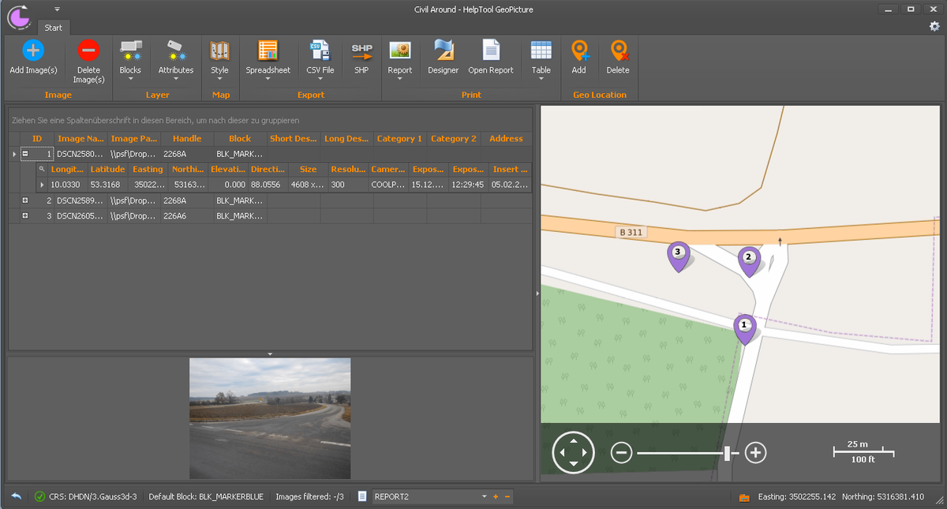Open the quick-access menu arrow near the logo
The height and width of the screenshot is (509, 947).
click(55, 9)
